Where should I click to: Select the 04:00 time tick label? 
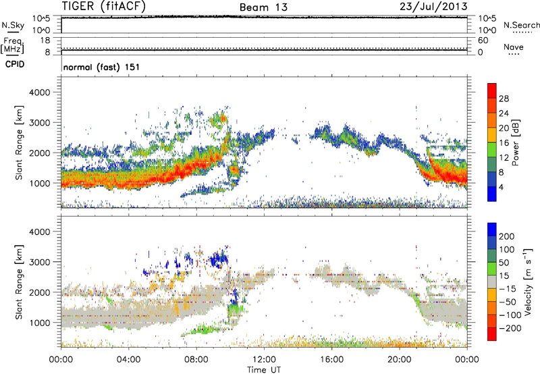(x=129, y=360)
